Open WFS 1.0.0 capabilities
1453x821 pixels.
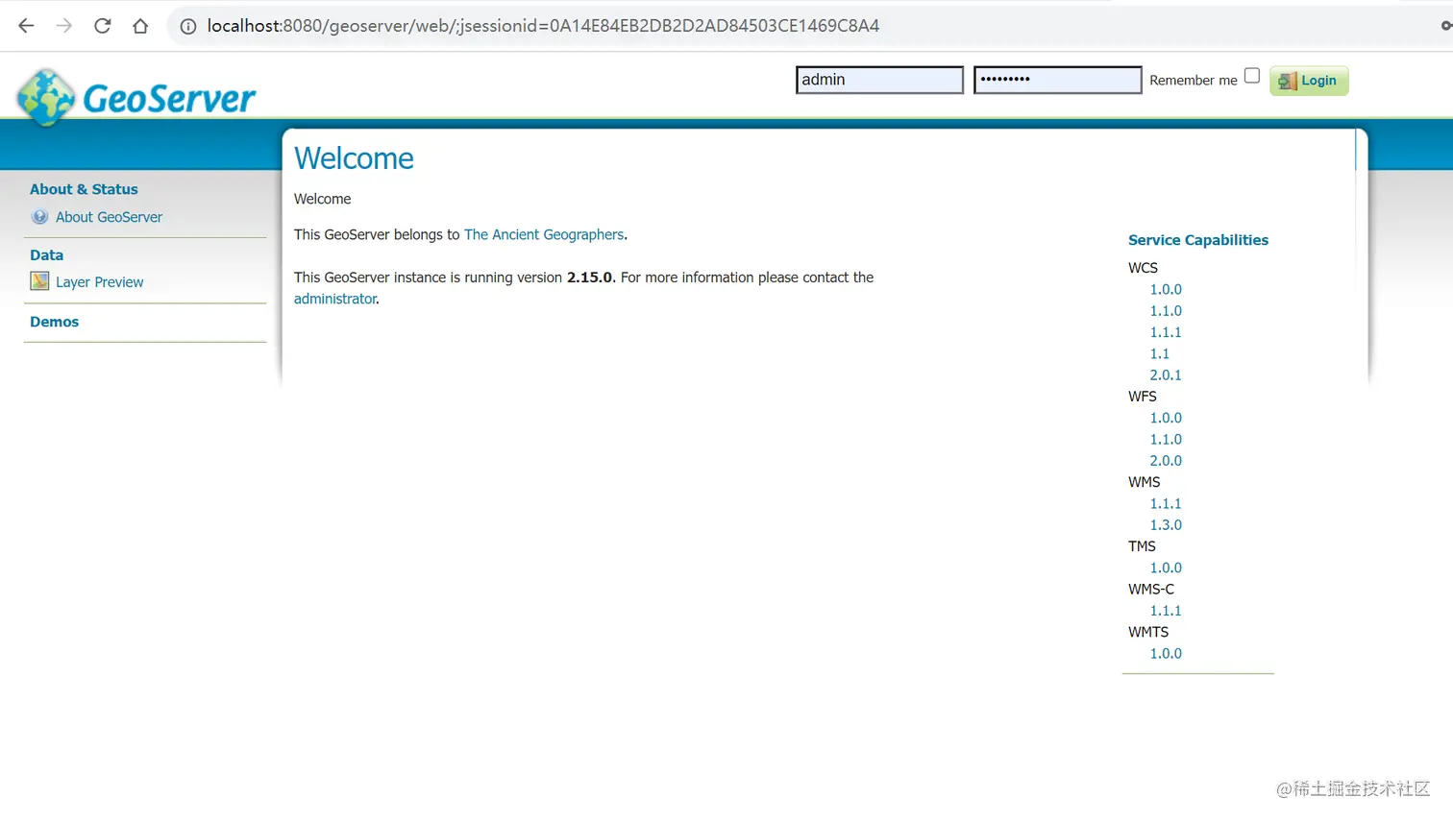(1166, 418)
